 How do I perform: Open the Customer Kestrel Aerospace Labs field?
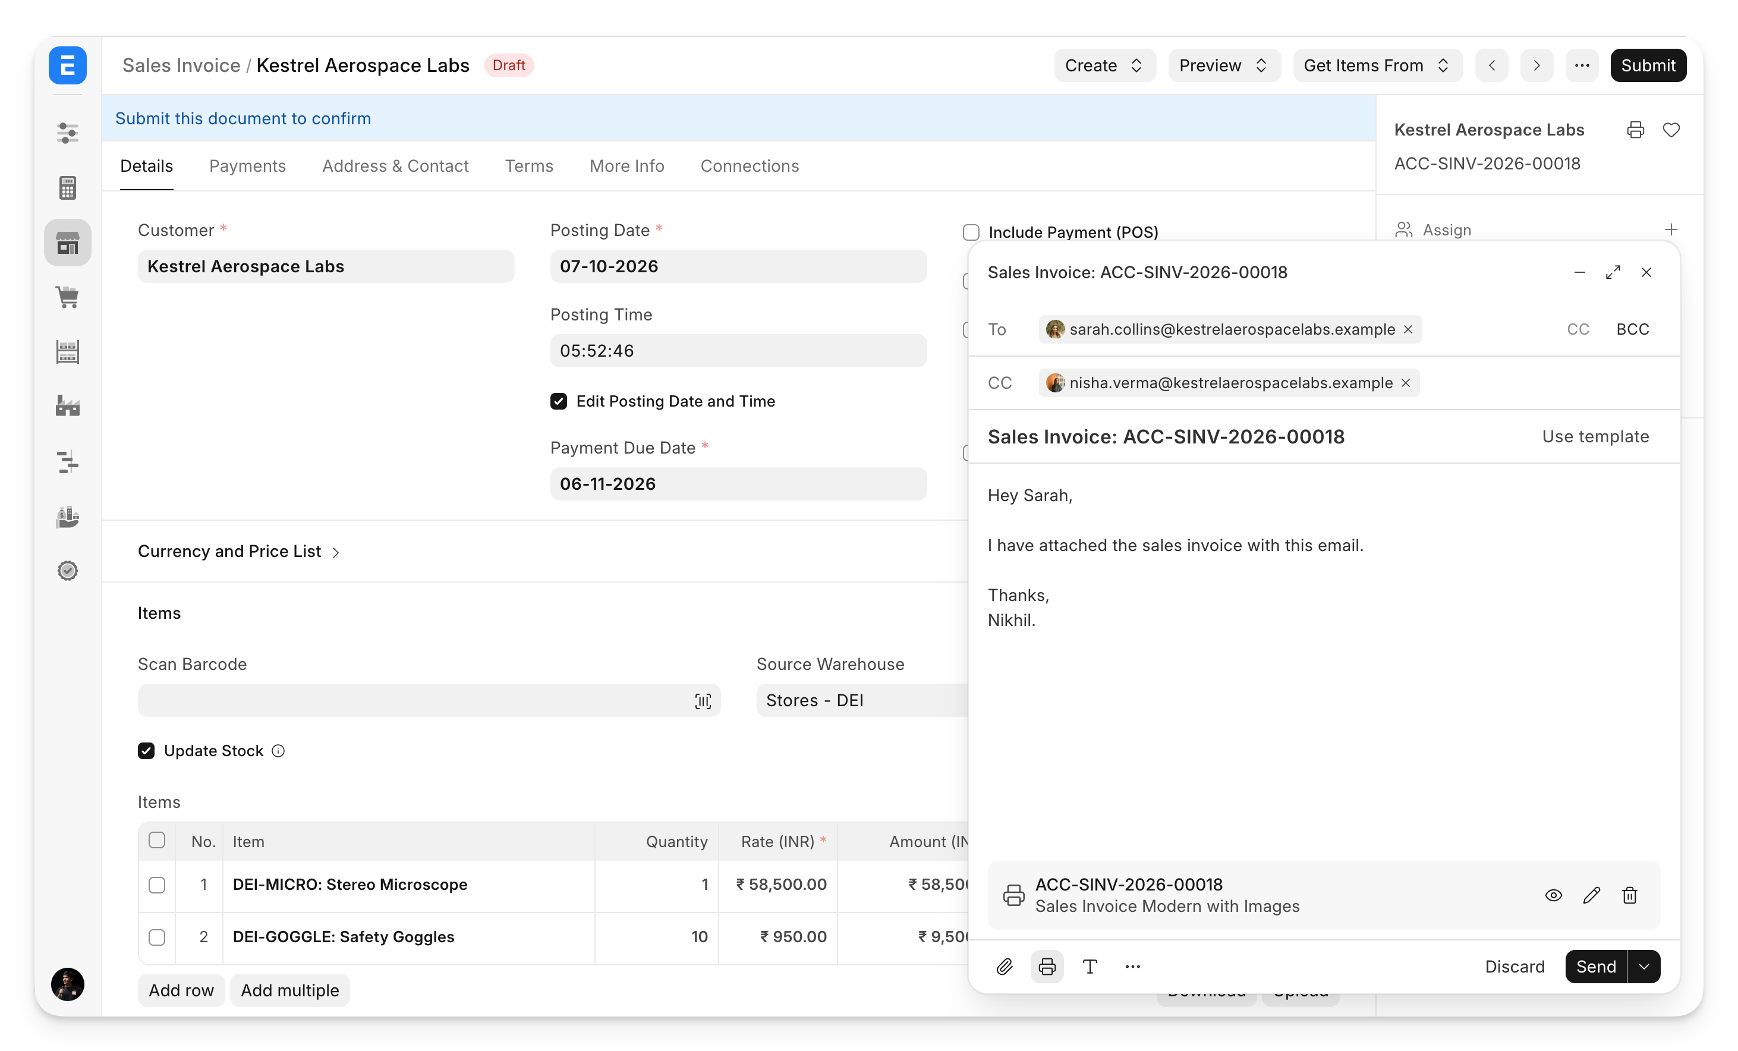[326, 266]
